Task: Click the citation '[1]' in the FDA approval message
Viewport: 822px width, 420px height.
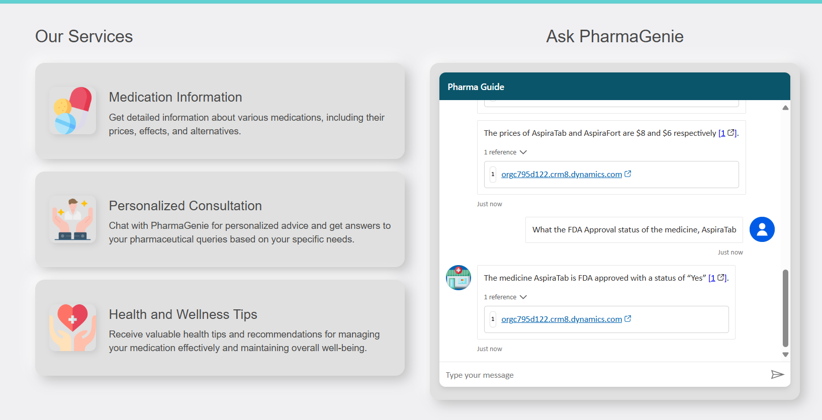Action: tap(712, 277)
